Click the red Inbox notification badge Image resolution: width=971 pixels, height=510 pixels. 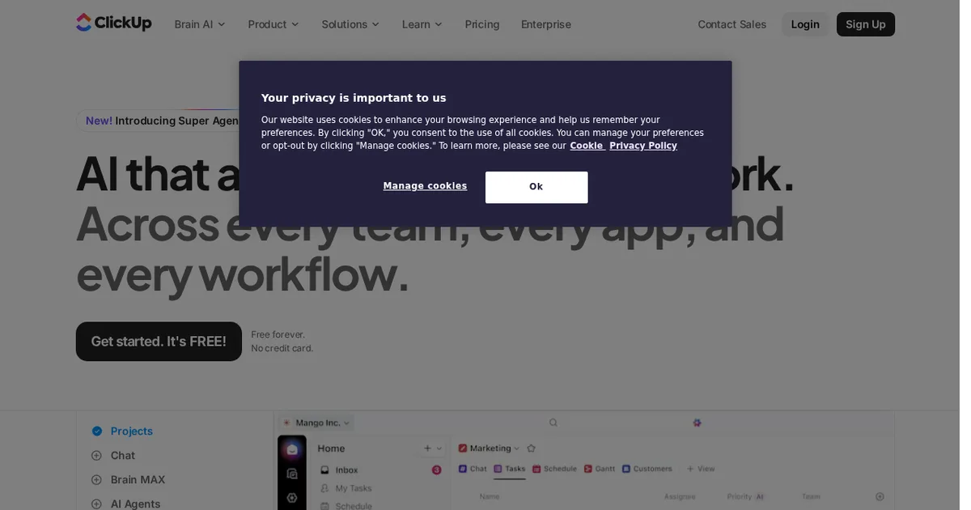pos(437,470)
